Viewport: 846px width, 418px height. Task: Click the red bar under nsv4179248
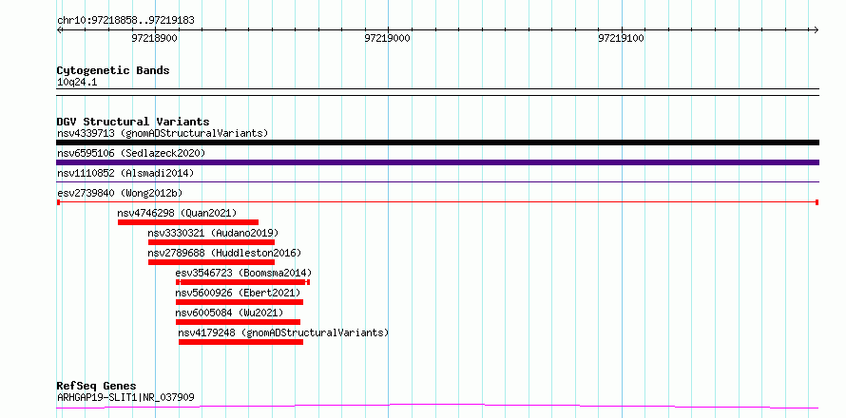click(x=240, y=342)
